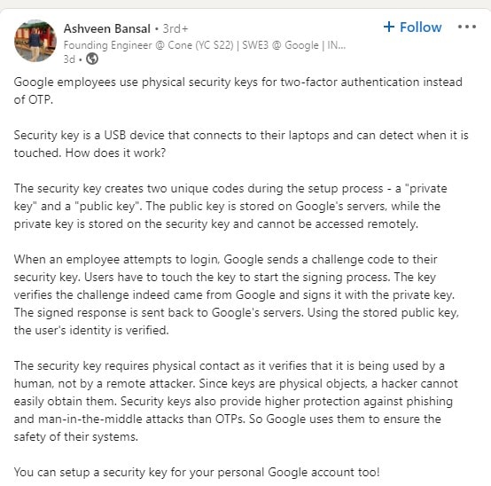The height and width of the screenshot is (486, 491).
Task: Click the opening sentence about Google employees
Action: pyautogui.click(x=238, y=82)
